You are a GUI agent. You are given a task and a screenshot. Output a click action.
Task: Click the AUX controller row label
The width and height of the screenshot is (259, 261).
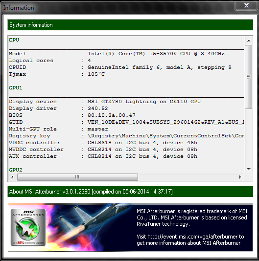(x=33, y=156)
